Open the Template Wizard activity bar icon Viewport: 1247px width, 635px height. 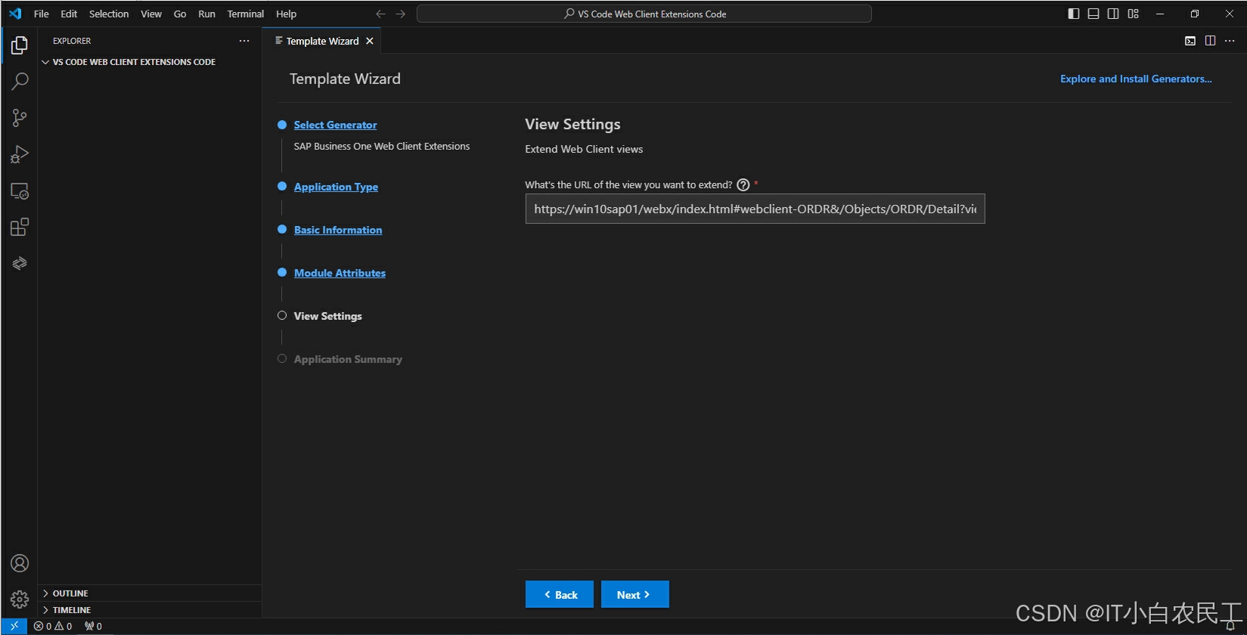(x=20, y=263)
